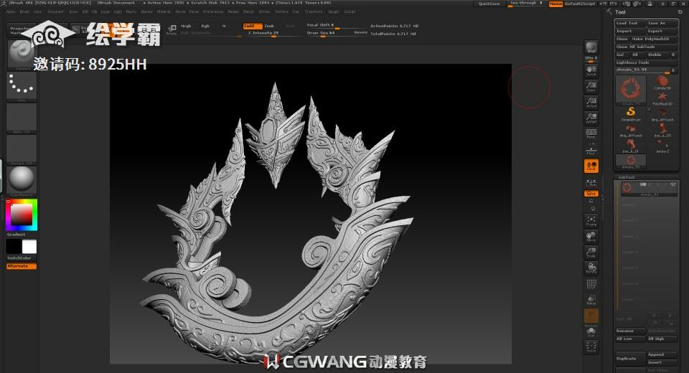The width and height of the screenshot is (689, 373).
Task: Toggle L.Sym local symmetry
Action: coord(591,182)
